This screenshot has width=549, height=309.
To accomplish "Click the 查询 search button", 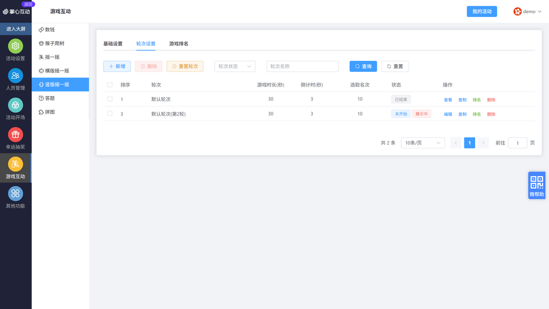I will point(363,66).
